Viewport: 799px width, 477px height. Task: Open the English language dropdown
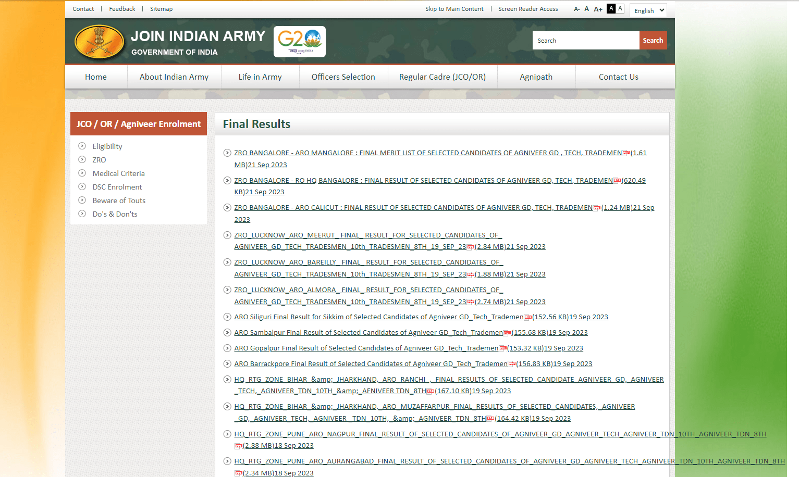648,10
